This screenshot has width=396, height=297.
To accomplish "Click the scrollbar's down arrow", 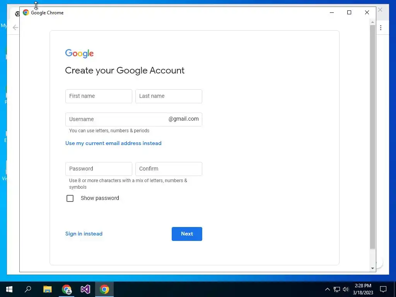I will tap(372, 268).
